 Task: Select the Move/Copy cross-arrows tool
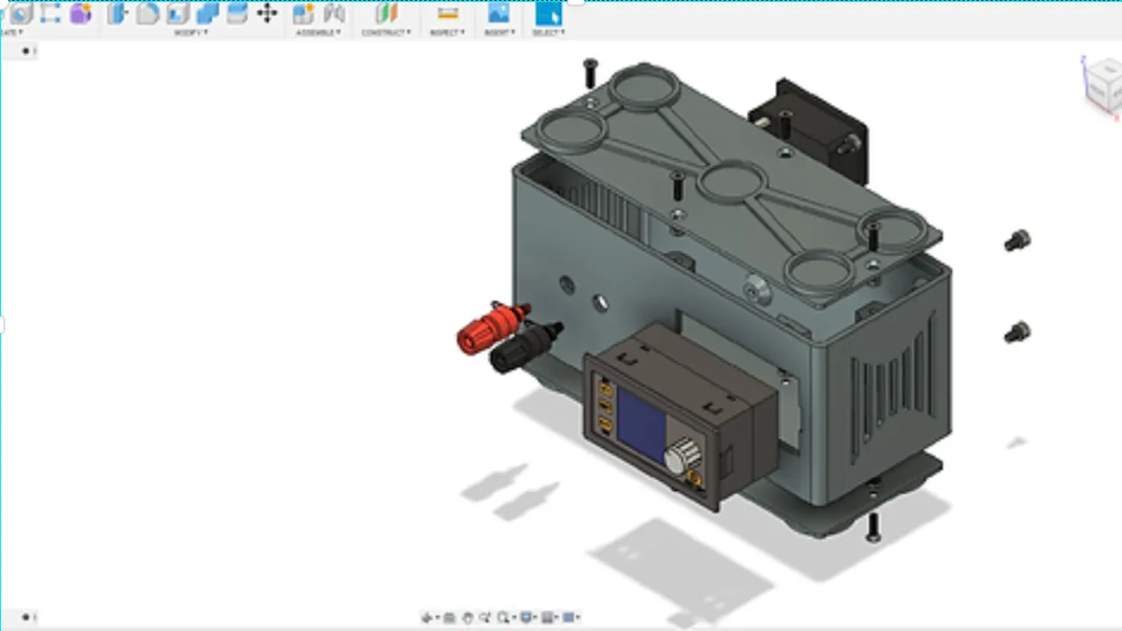pyautogui.click(x=266, y=13)
